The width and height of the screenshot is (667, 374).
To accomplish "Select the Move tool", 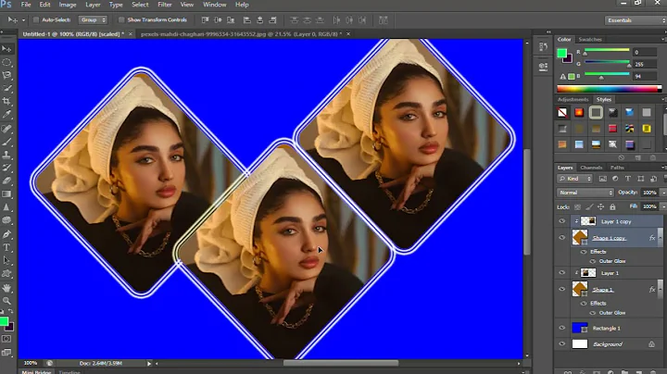I will click(6, 49).
